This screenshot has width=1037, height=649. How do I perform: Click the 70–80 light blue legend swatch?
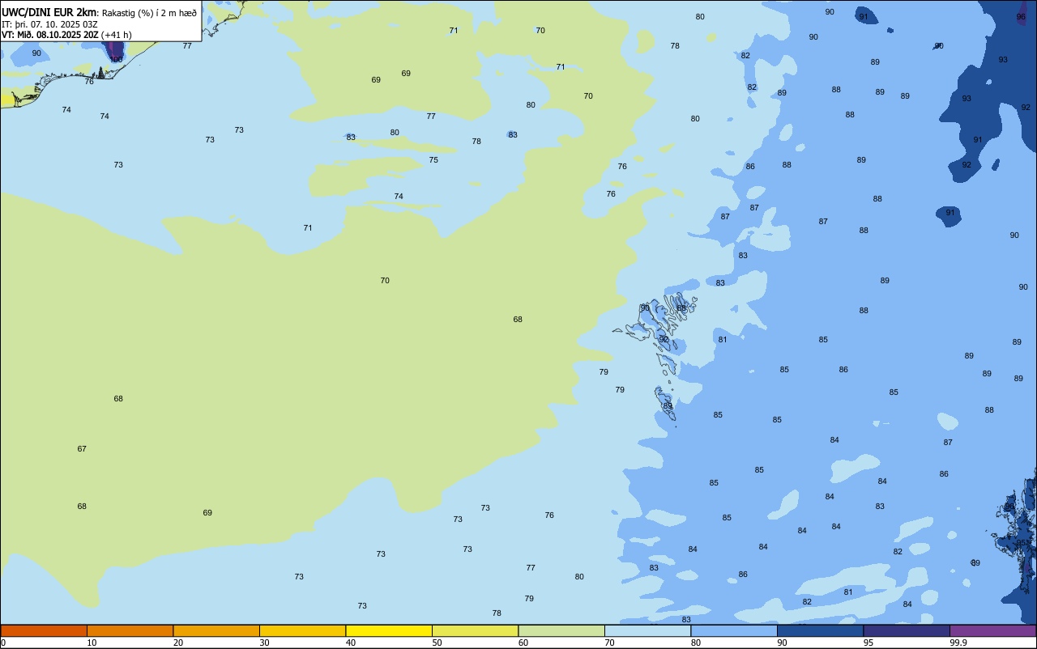[x=648, y=630]
